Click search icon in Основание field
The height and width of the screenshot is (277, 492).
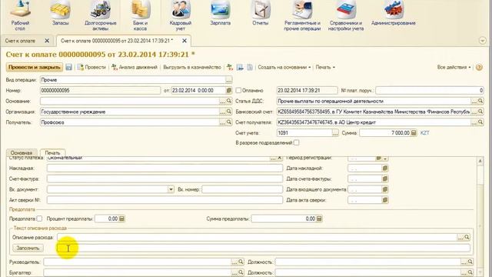tap(229, 101)
